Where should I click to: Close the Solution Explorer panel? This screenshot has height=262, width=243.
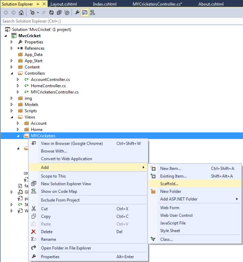[44, 4]
